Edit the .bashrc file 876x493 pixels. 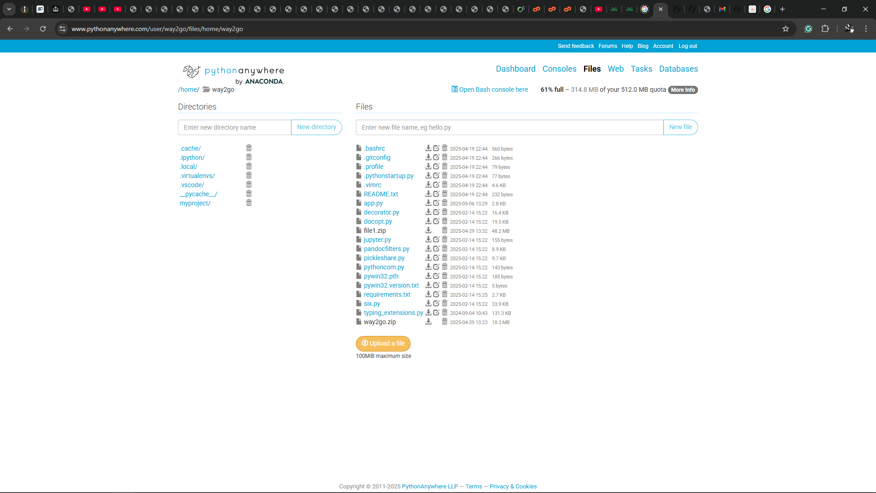pos(436,148)
